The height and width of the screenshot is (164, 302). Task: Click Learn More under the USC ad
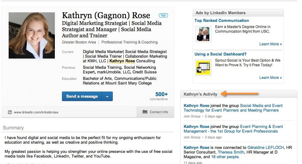tap(270, 44)
